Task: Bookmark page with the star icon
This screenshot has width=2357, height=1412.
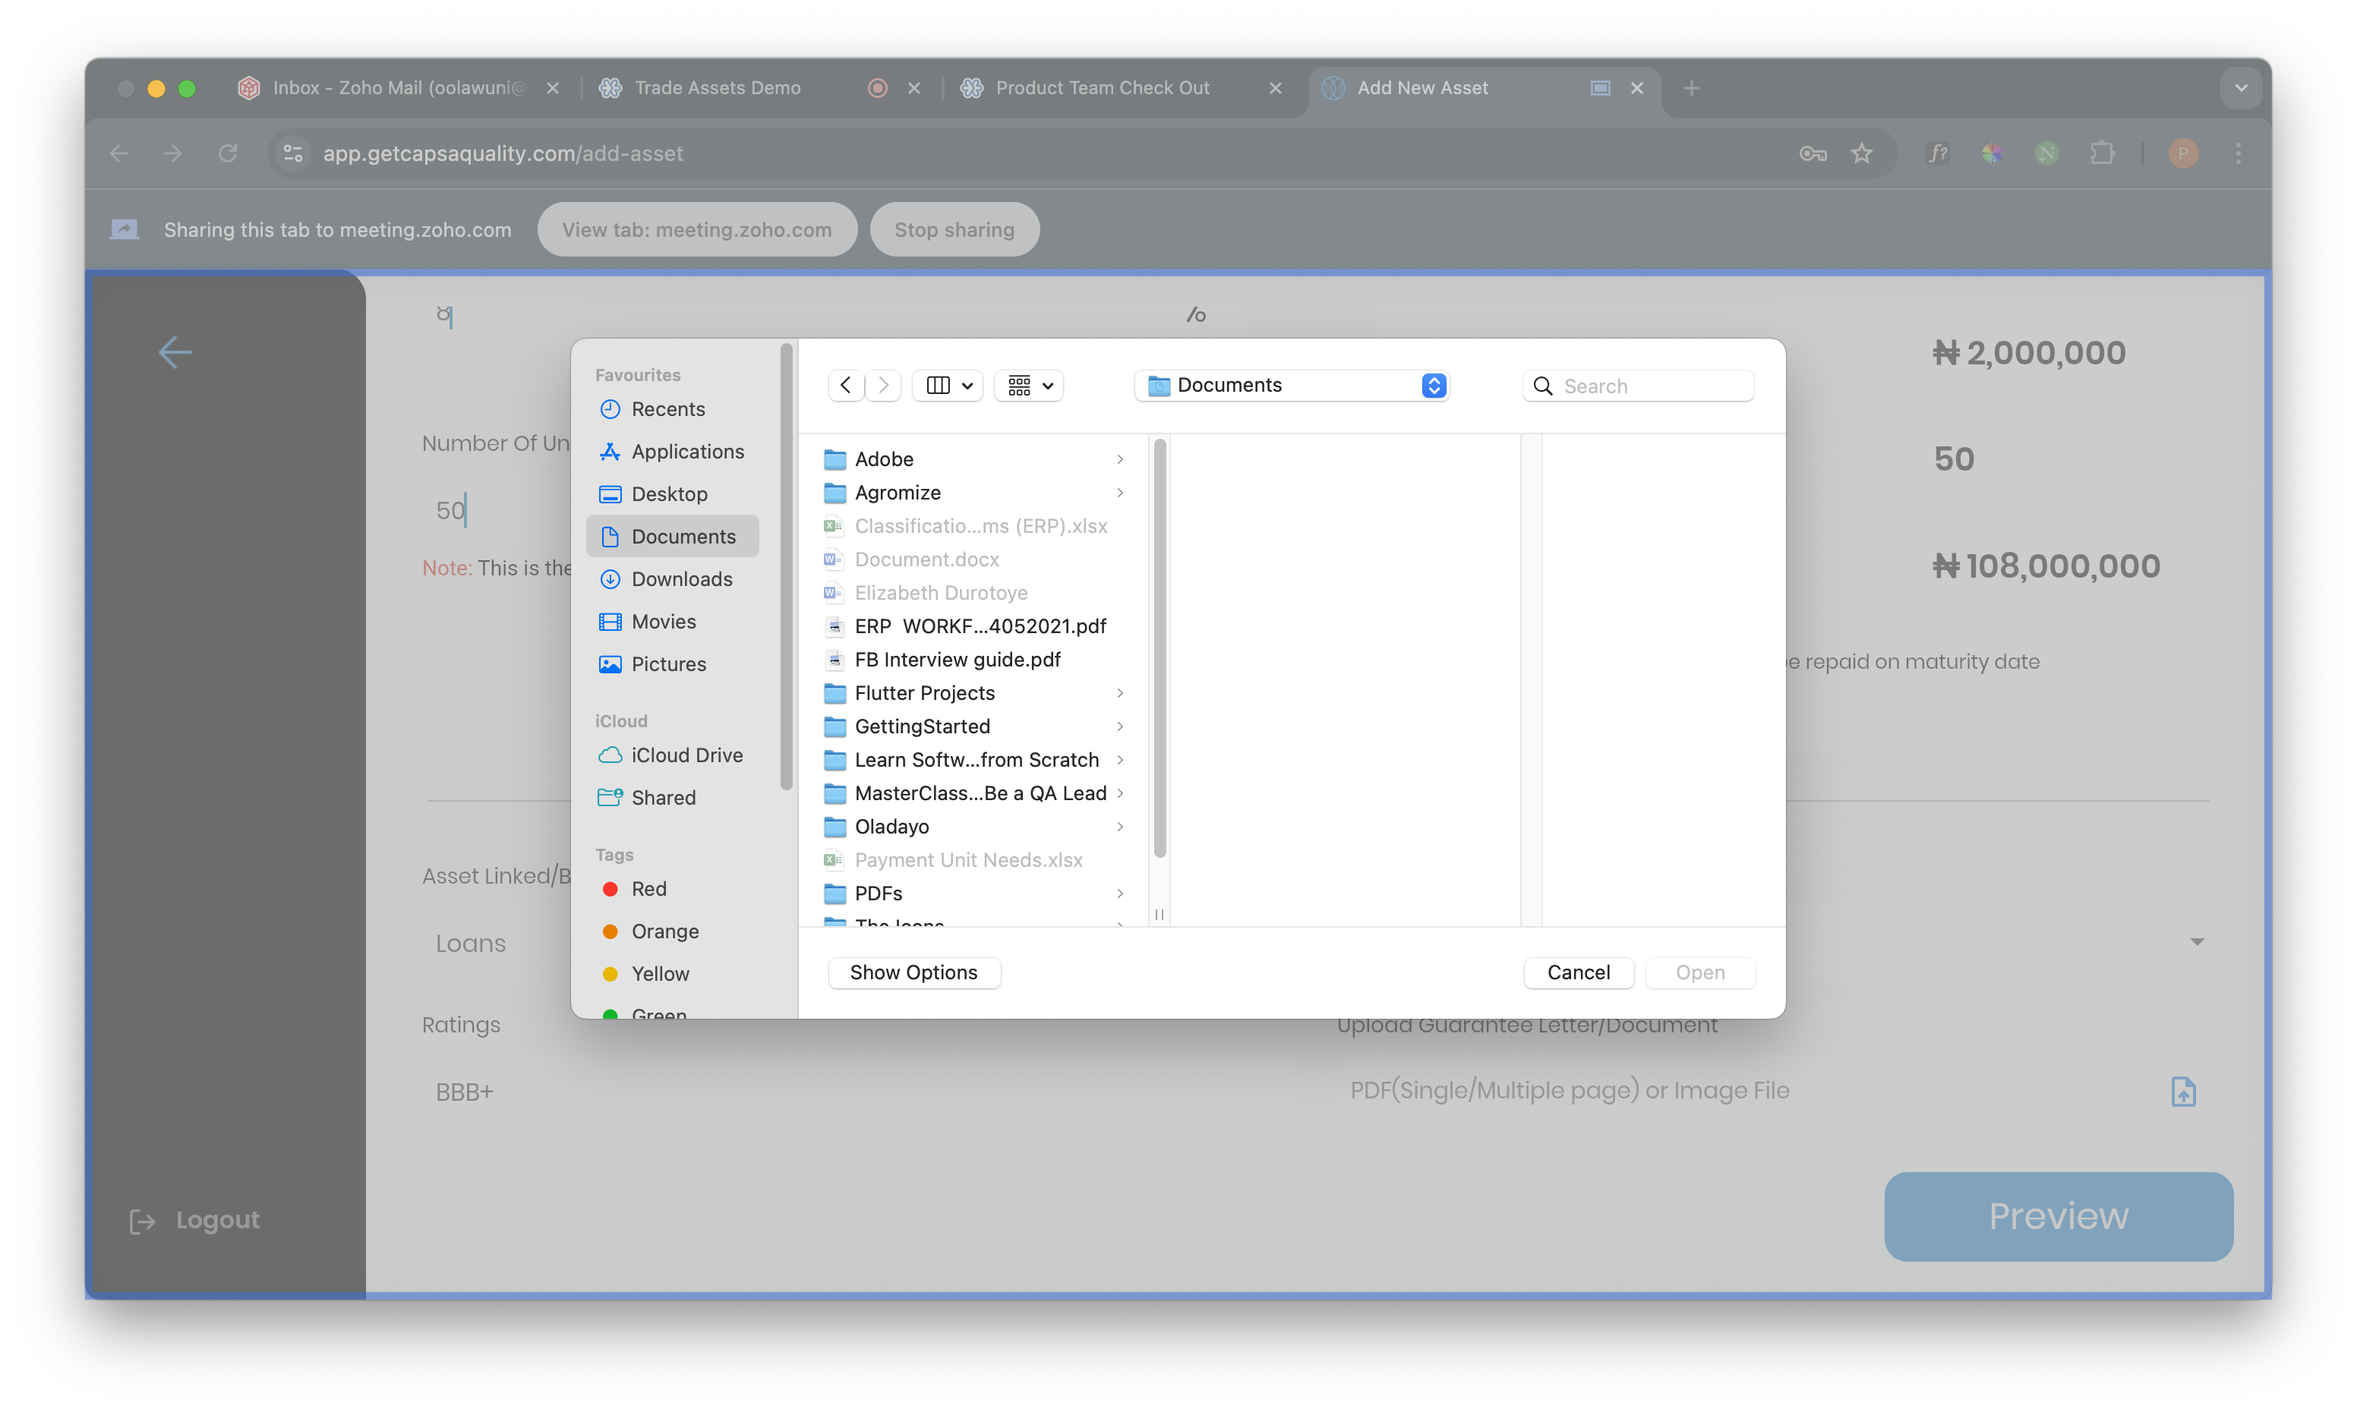Action: (1861, 153)
